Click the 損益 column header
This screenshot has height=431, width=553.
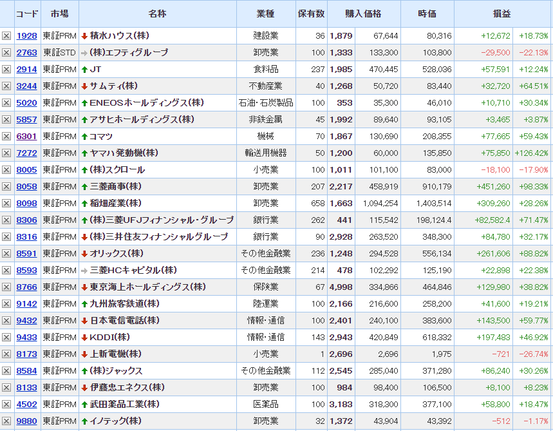[x=502, y=14]
